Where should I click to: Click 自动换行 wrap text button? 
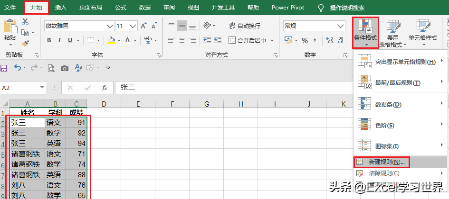click(245, 26)
